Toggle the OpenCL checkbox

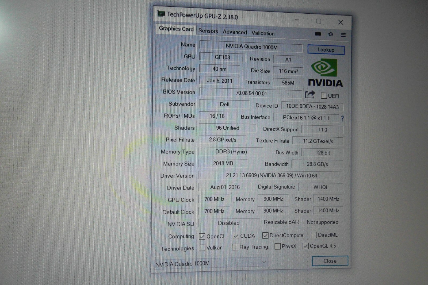202,236
